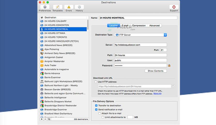Duplicate destination using copy icon
This screenshot has width=216, height=125.
(x=49, y=119)
